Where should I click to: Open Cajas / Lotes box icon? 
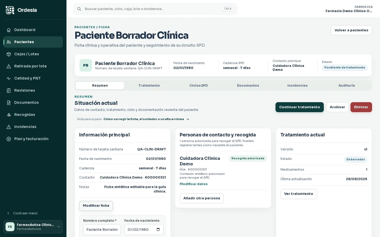(x=9, y=54)
